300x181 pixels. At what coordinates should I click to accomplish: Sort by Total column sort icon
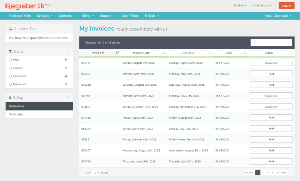[x=245, y=53]
